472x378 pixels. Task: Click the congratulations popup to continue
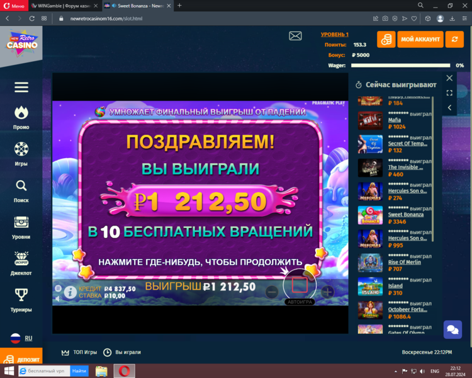click(201, 199)
